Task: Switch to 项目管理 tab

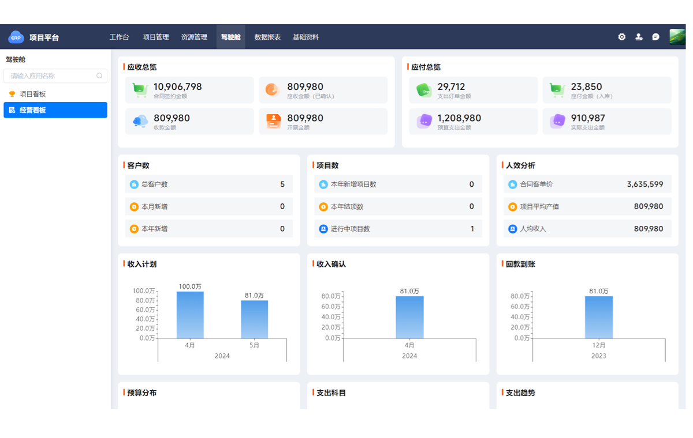Action: 156,37
